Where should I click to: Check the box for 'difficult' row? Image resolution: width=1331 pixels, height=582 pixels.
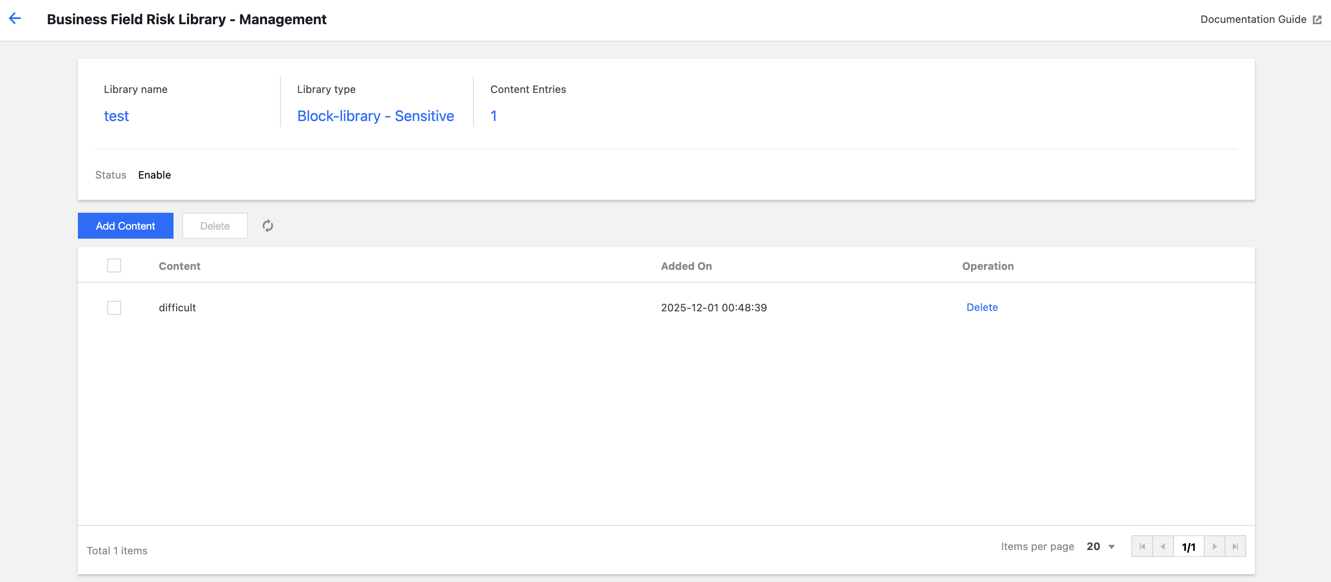[114, 308]
